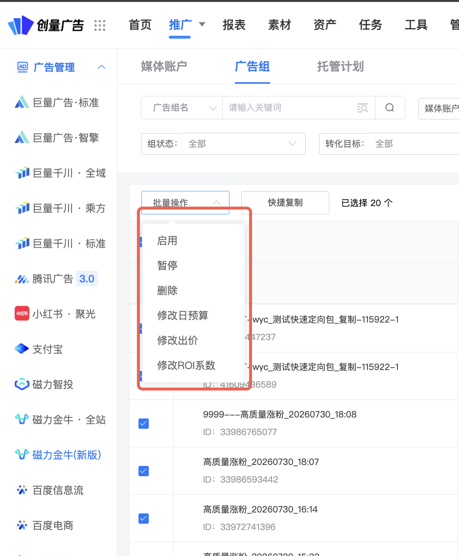Click the 小红书·聚光 red icon
This screenshot has width=459, height=556.
pyautogui.click(x=22, y=313)
